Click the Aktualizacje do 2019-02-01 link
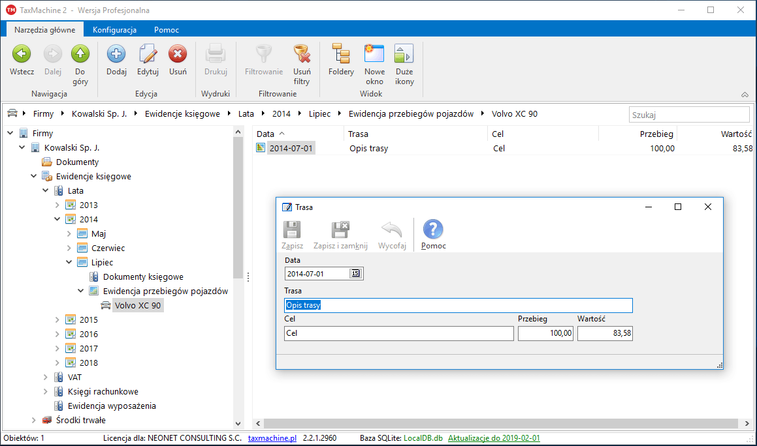 (494, 438)
